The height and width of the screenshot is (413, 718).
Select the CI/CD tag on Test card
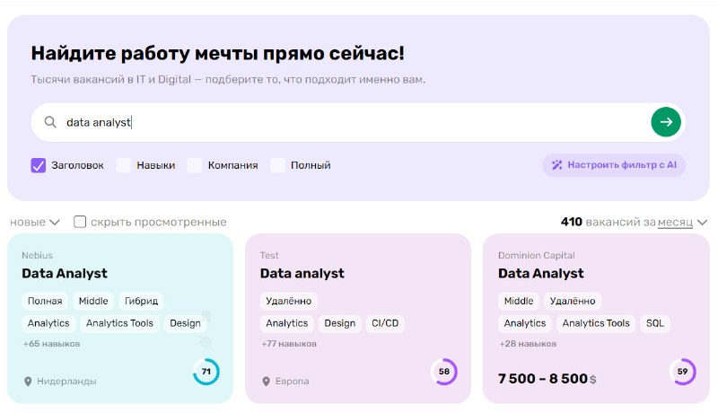point(385,323)
